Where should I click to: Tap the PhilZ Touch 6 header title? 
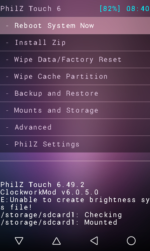pos(31,8)
